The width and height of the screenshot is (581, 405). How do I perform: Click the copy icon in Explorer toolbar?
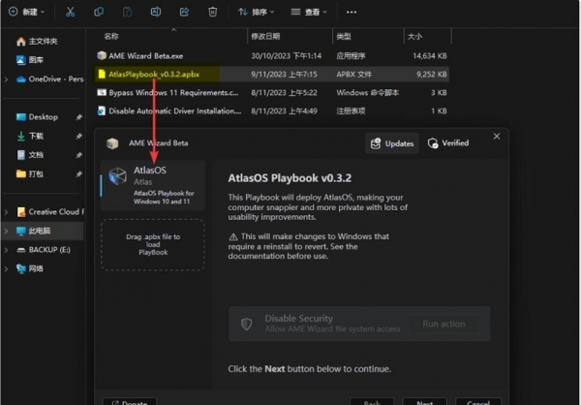pos(100,12)
